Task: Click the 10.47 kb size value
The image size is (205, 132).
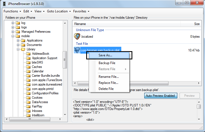Action: click(x=194, y=50)
